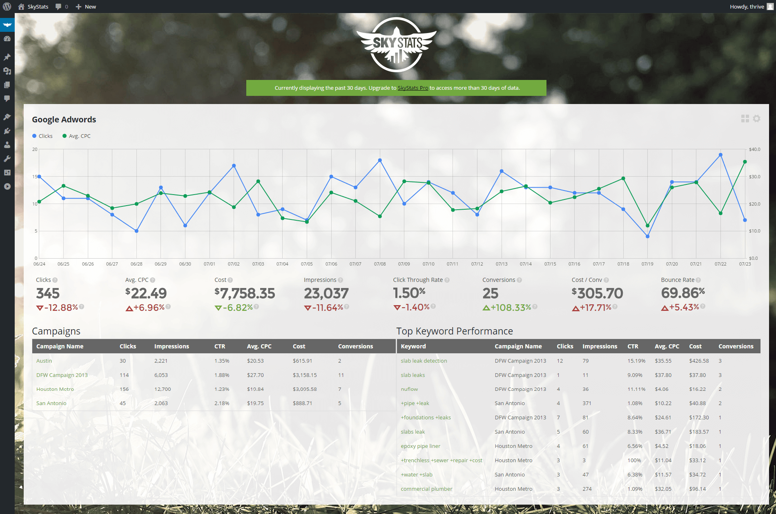Image resolution: width=776 pixels, height=514 pixels.
Task: Follow the SkyStats Pro upgrade link
Action: (x=413, y=88)
